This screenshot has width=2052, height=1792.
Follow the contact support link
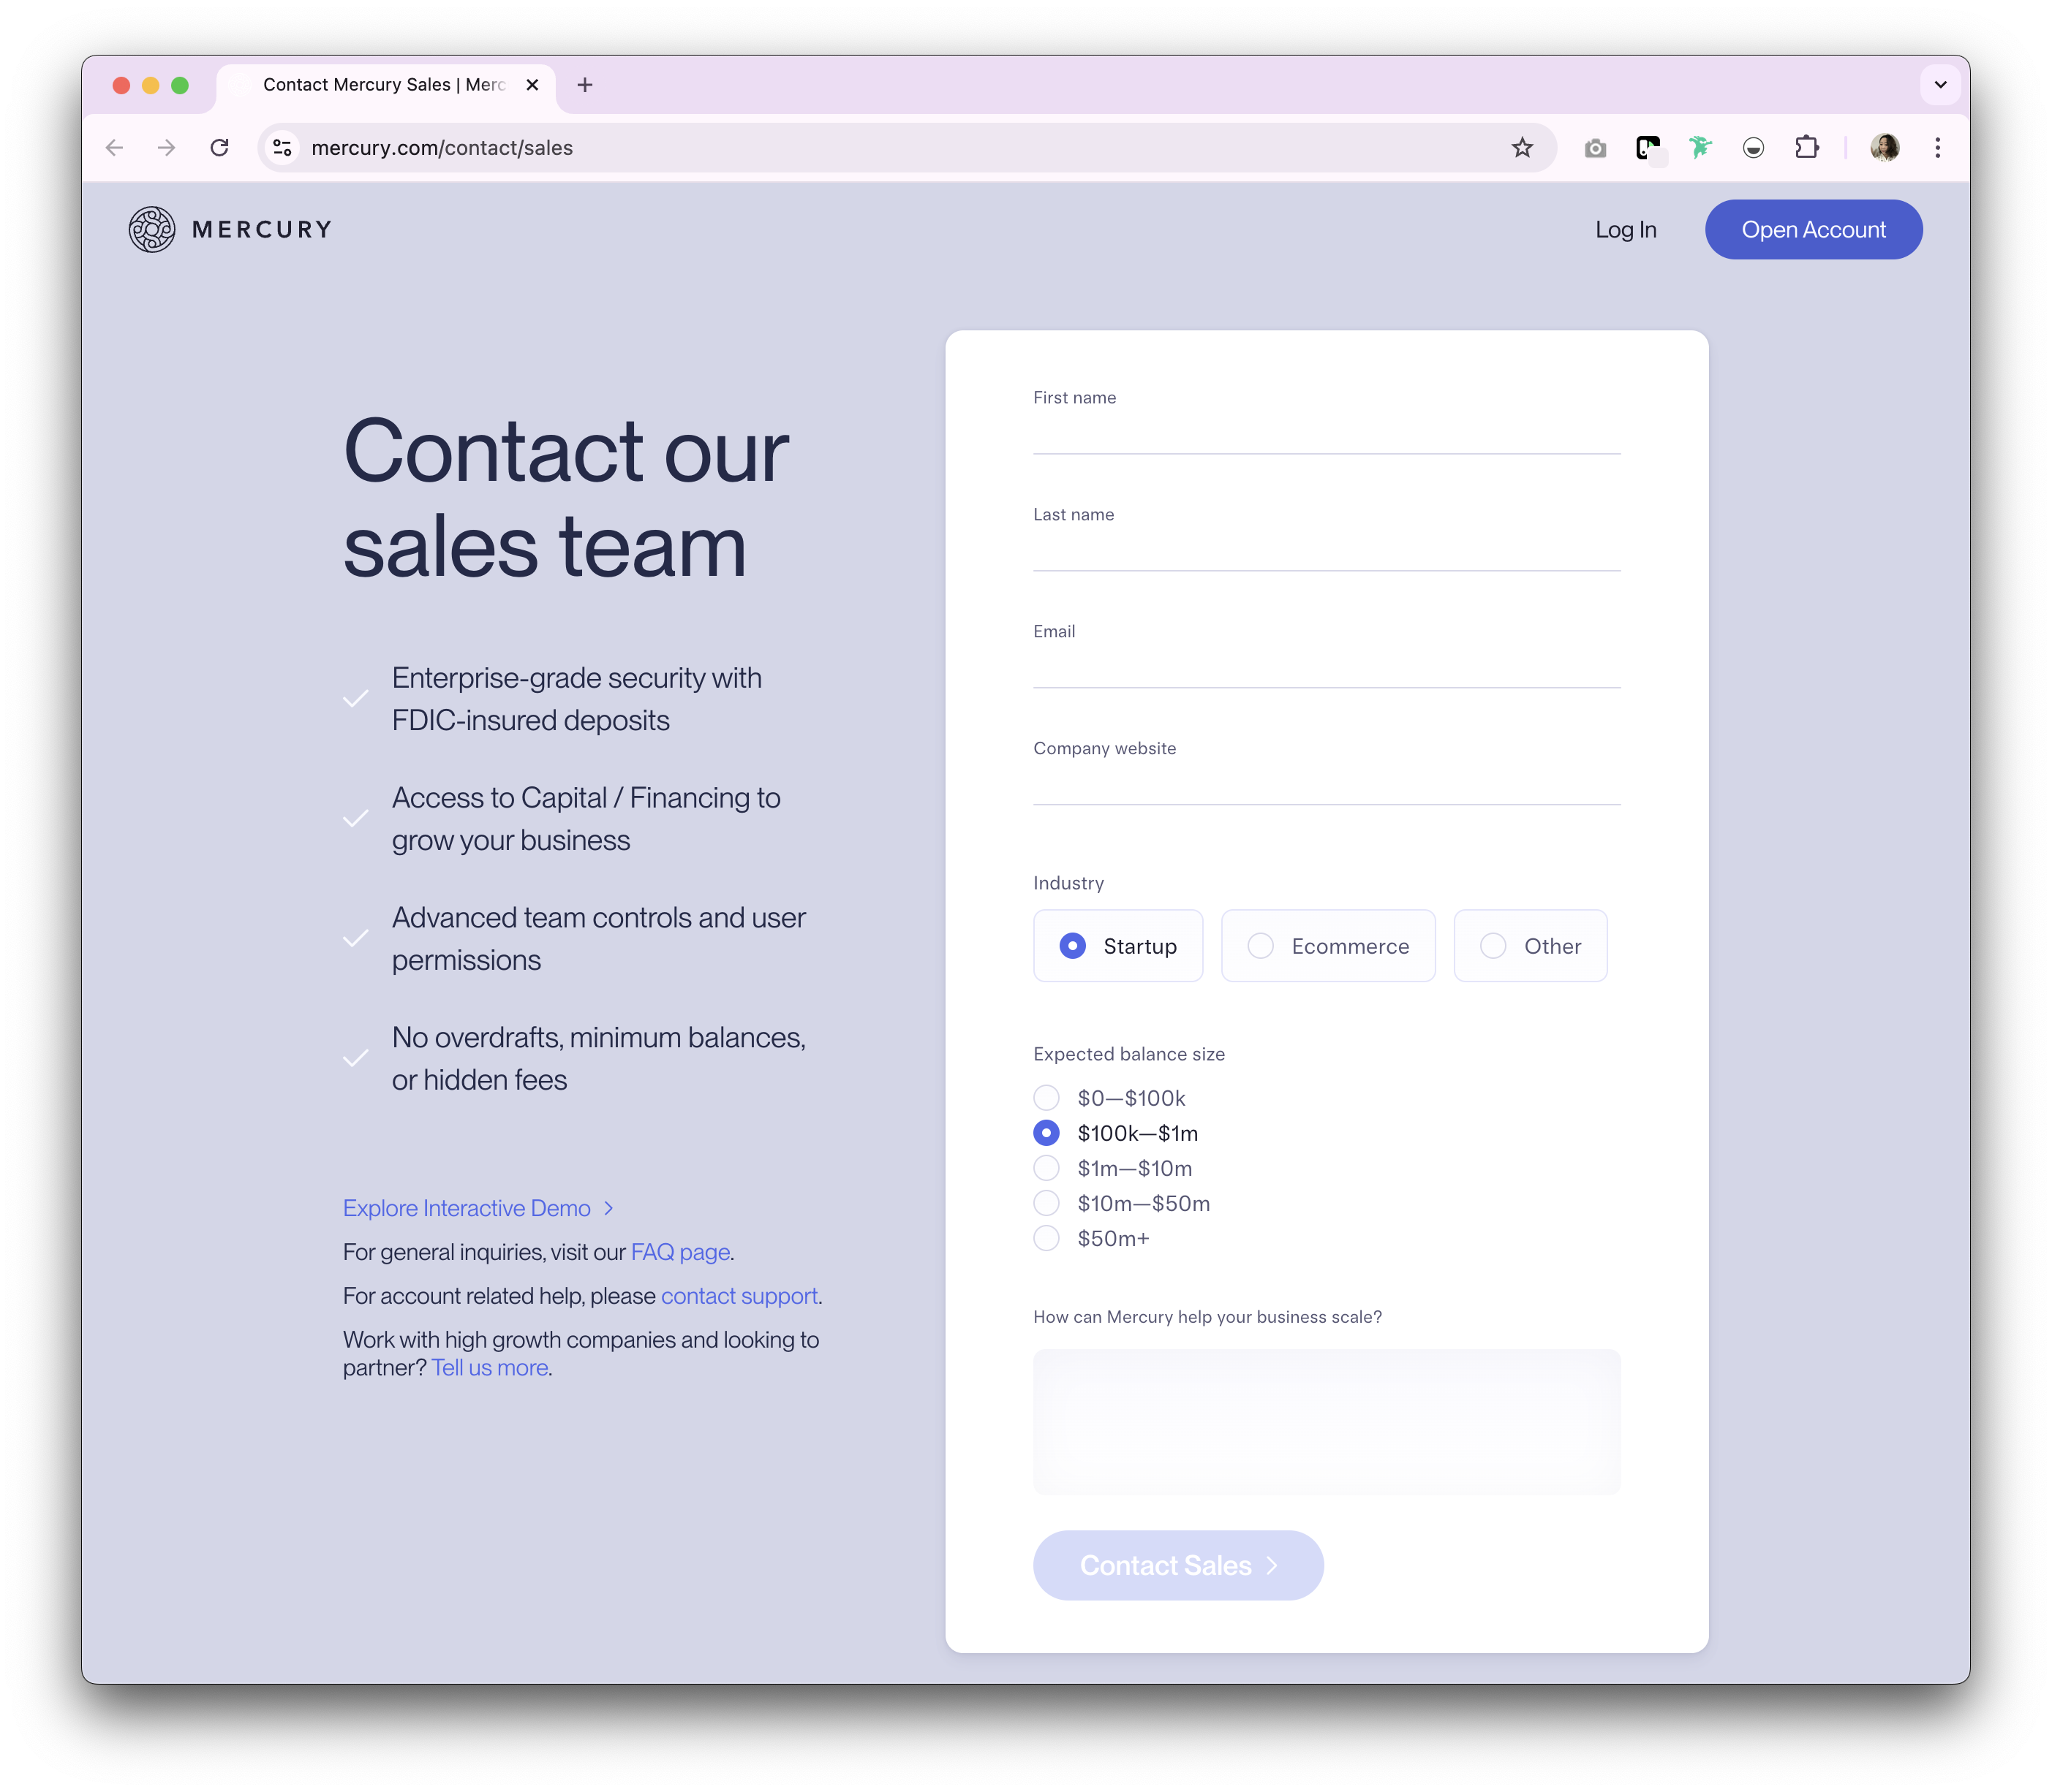click(739, 1296)
